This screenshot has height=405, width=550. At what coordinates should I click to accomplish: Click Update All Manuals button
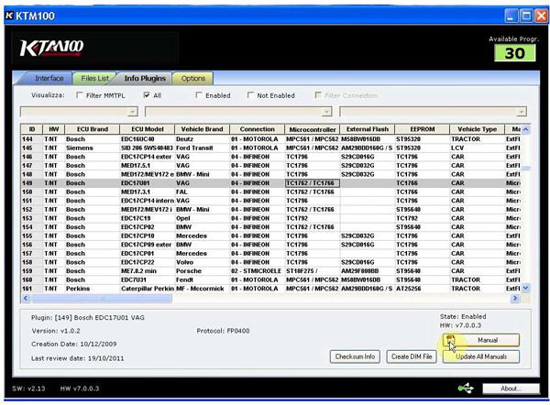(481, 356)
